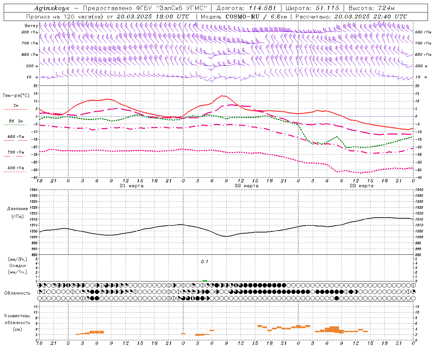Click the small green precipitation bar below "0.1"
Screen dimensions: 433x346
pos(205,280)
